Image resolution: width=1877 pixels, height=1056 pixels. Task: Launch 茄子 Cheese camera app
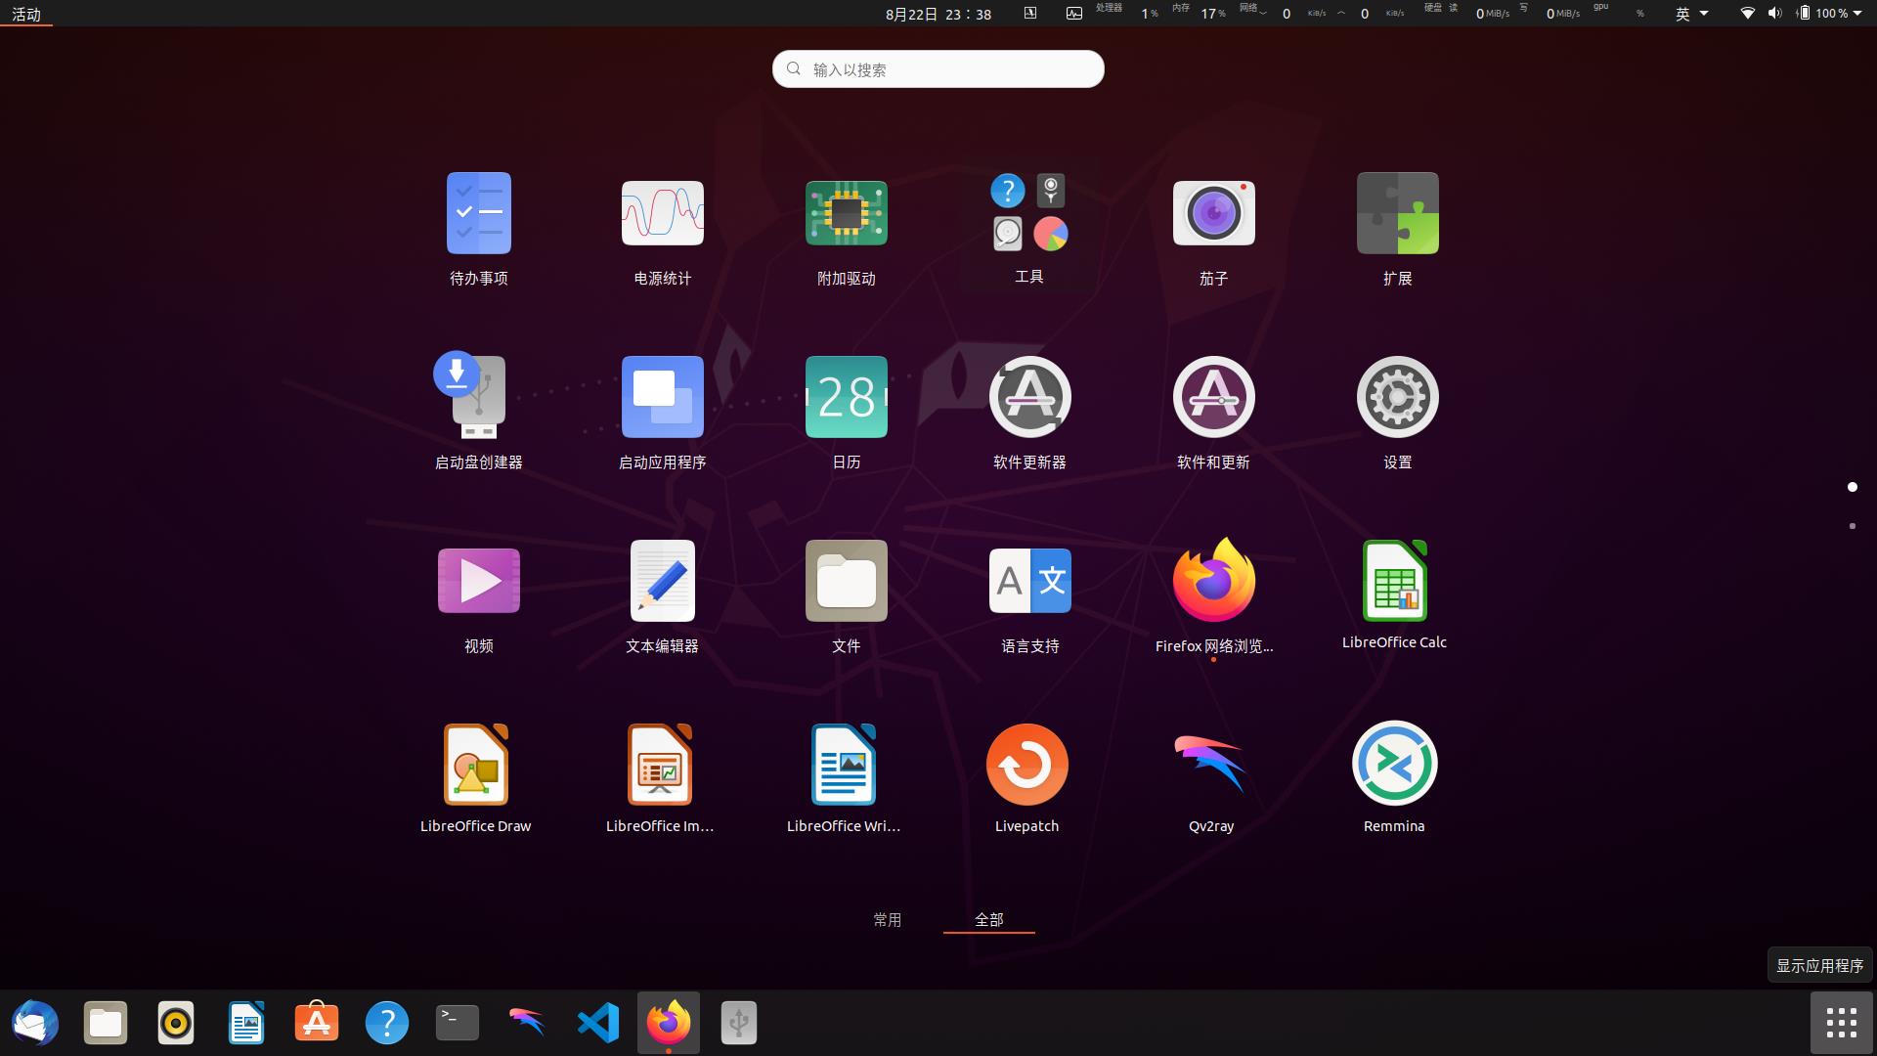1214,230
